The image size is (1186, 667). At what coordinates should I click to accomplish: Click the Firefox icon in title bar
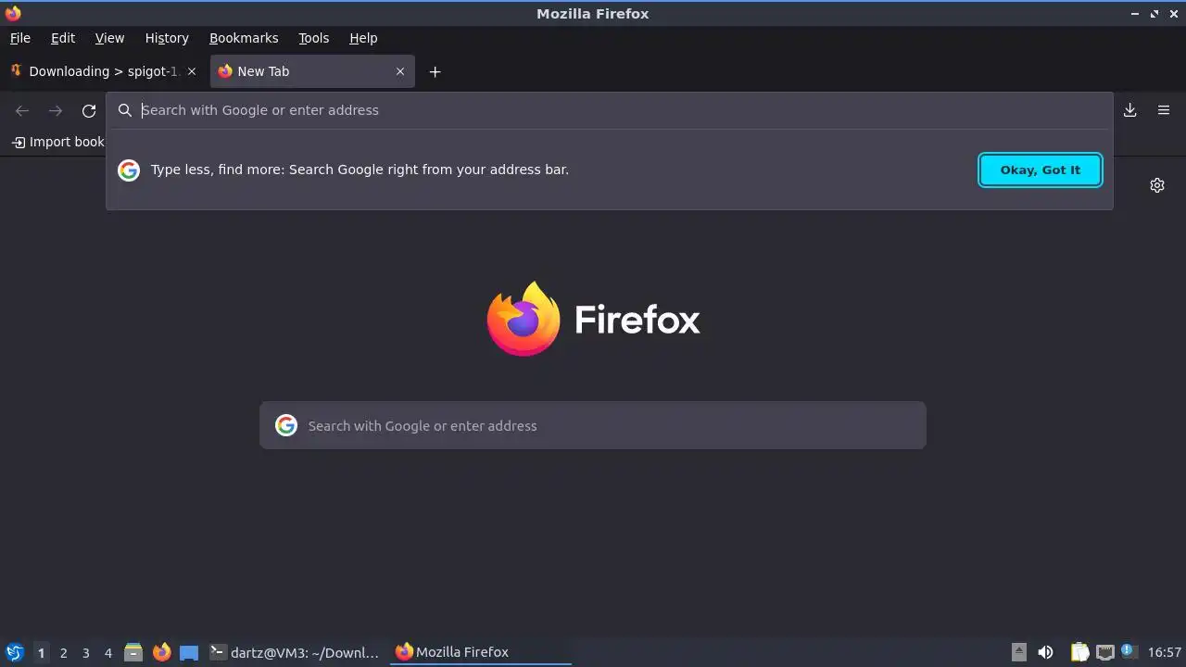(13, 14)
